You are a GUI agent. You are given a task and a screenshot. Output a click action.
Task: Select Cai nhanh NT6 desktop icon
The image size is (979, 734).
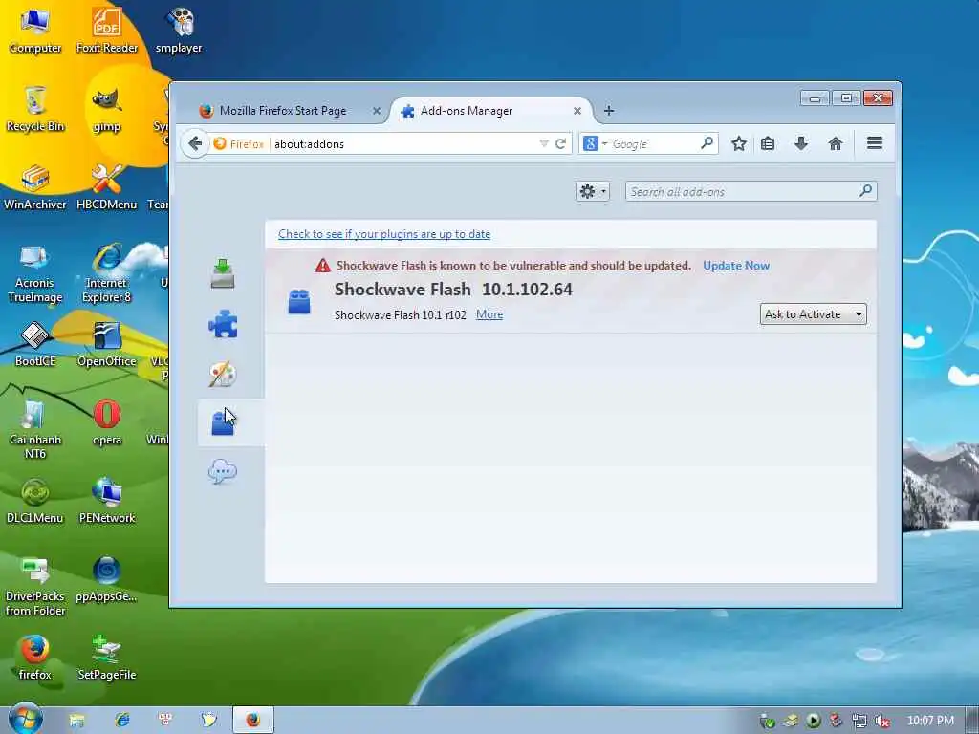[35, 429]
